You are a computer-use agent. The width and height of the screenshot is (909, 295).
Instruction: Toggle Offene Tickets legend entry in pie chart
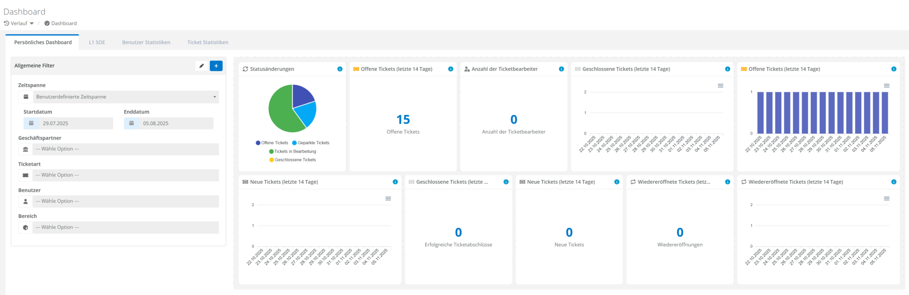pyautogui.click(x=272, y=143)
